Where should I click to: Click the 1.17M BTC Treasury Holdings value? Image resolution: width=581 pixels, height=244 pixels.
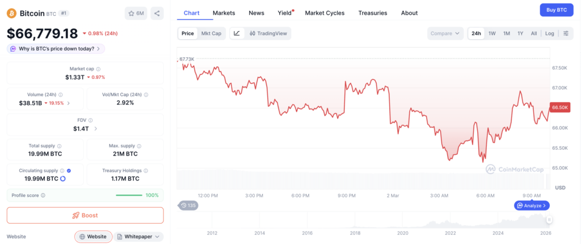[x=125, y=179]
